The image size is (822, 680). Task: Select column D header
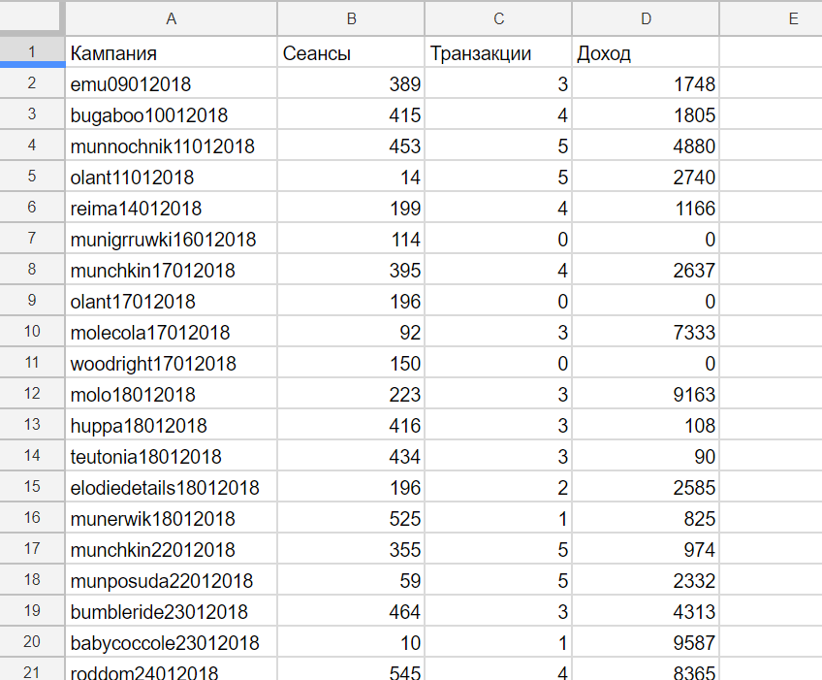click(646, 18)
